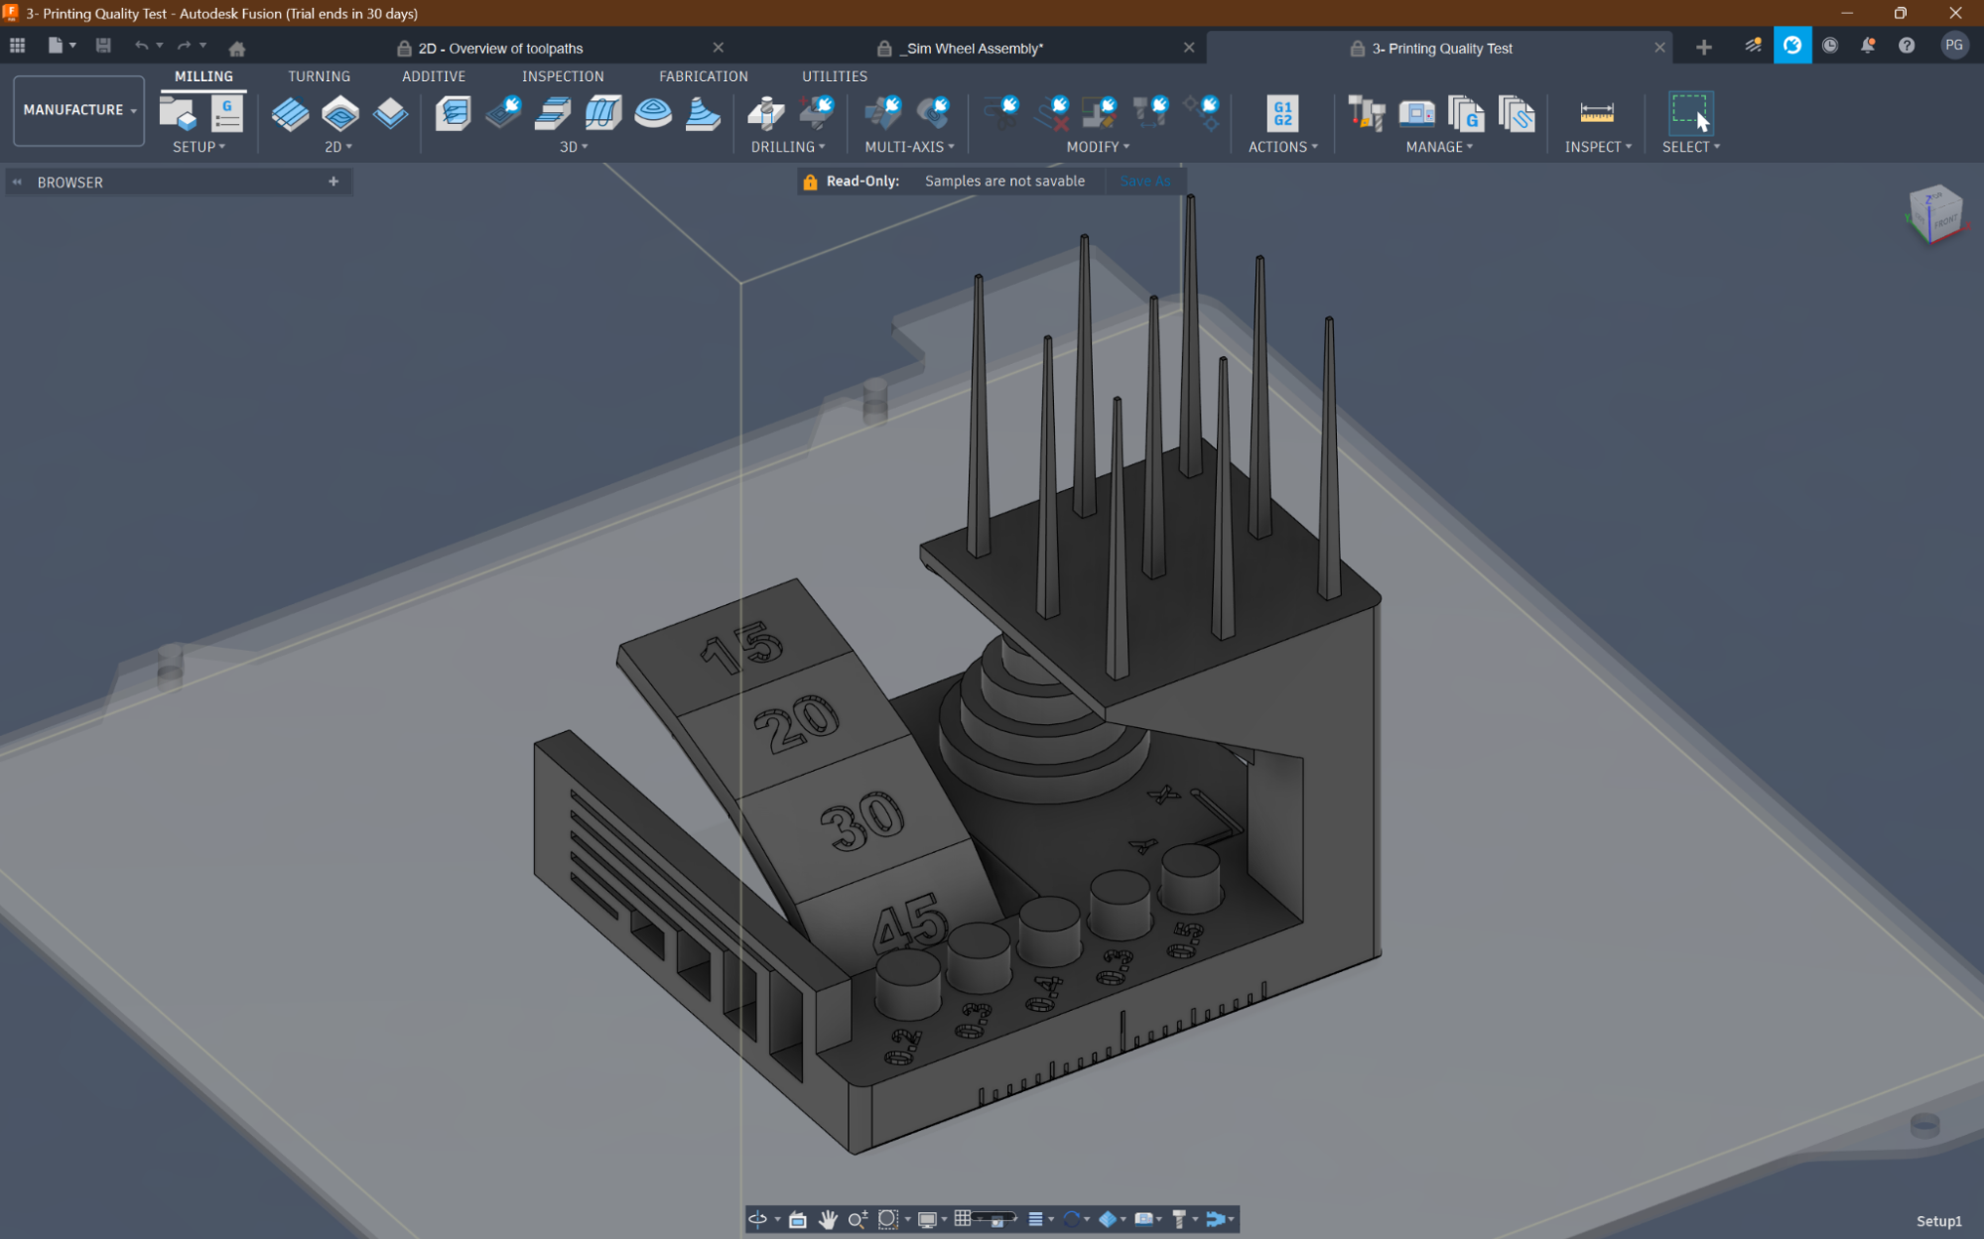
Task: Open the Post Process G1 G2 icon
Action: (x=1282, y=114)
